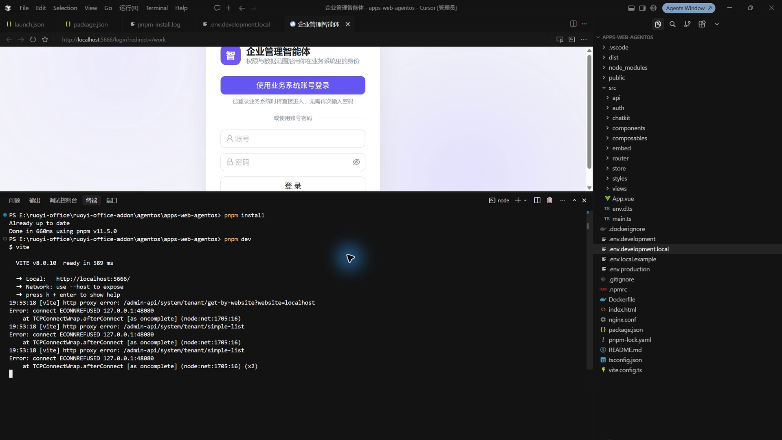Click 使用业务系统账号登录 button
This screenshot has height=440, width=782.
pos(293,85)
